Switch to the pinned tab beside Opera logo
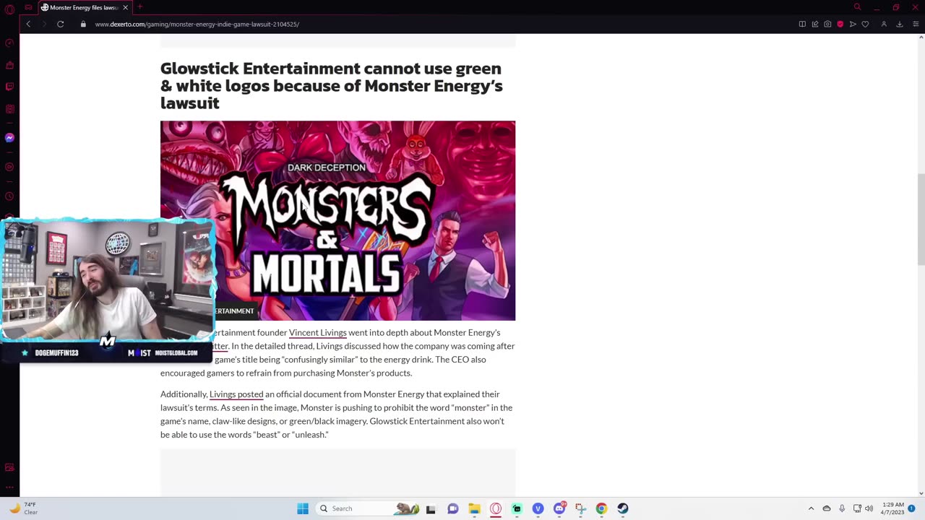Screen dimensions: 925x520 click(28, 7)
